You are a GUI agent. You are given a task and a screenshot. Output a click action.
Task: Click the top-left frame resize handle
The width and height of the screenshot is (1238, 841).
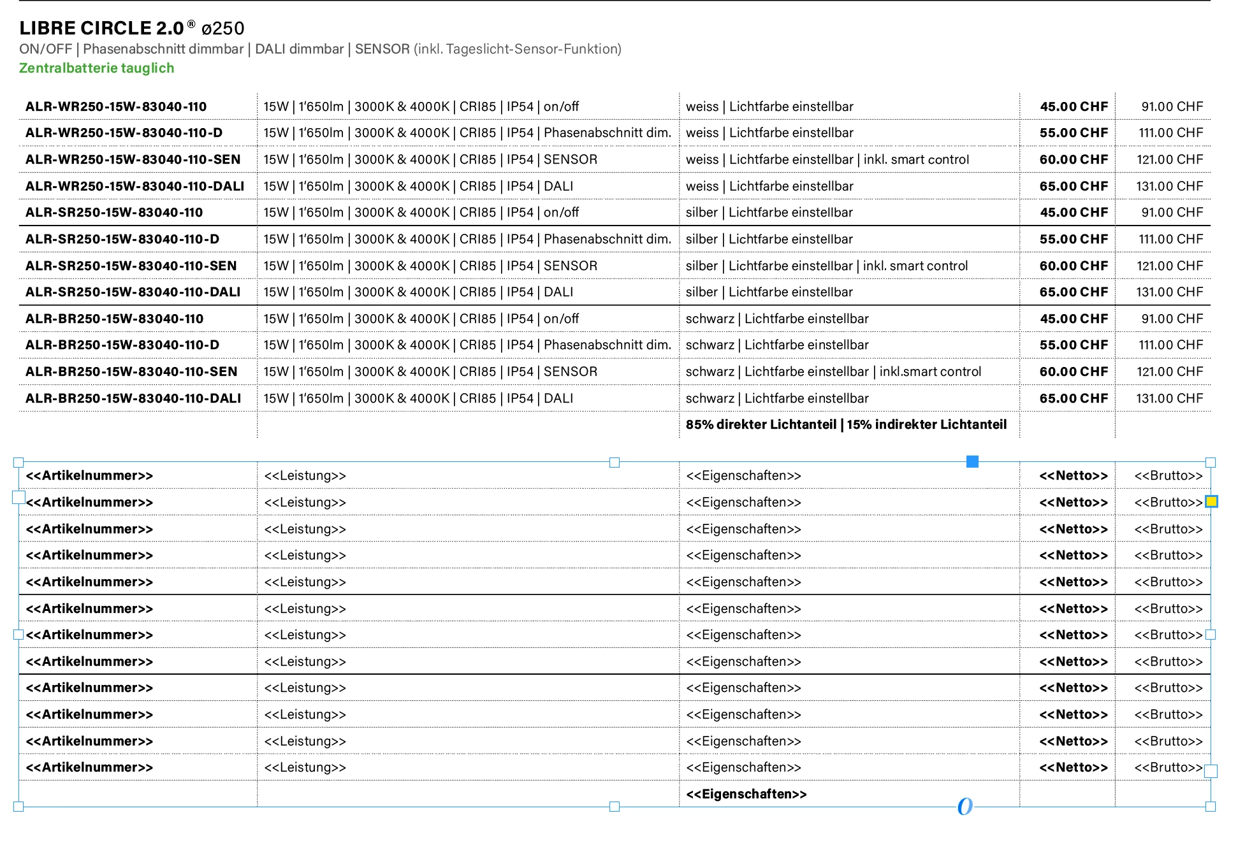pyautogui.click(x=18, y=463)
